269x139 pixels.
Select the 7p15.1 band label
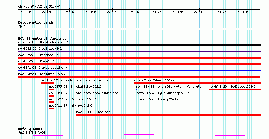click(x=24, y=26)
